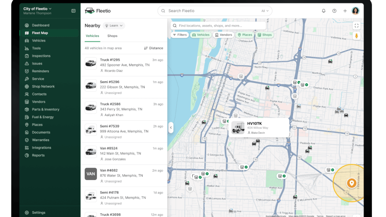The width and height of the screenshot is (386, 217).
Task: Click the Semi #7539 vehicle thumbnail
Action: tap(91, 130)
